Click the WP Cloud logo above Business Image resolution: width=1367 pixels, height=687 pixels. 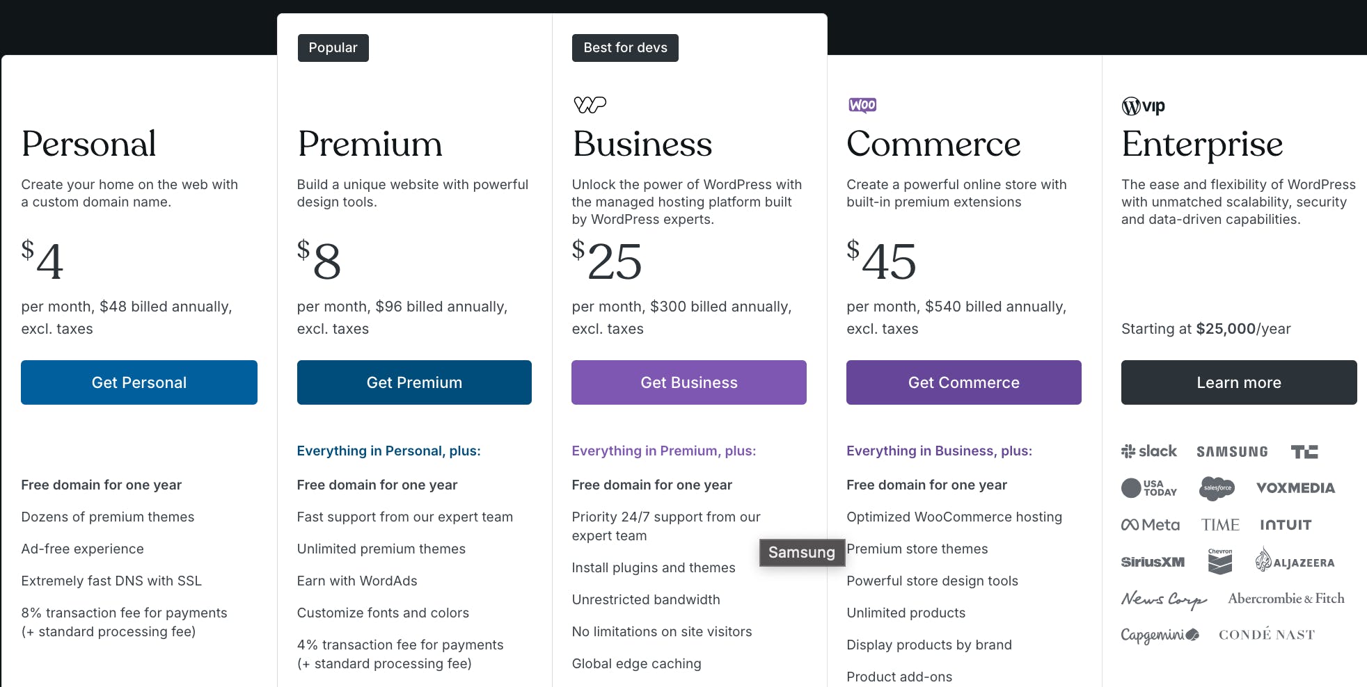(x=590, y=105)
